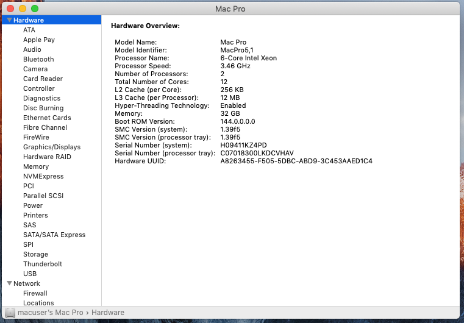Click the computer icon in the path bar
464x323 pixels.
(10, 313)
